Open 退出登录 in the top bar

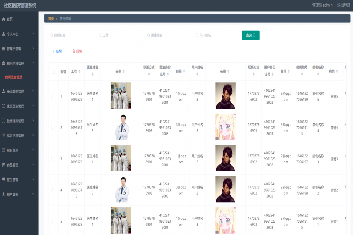[x=343, y=5]
